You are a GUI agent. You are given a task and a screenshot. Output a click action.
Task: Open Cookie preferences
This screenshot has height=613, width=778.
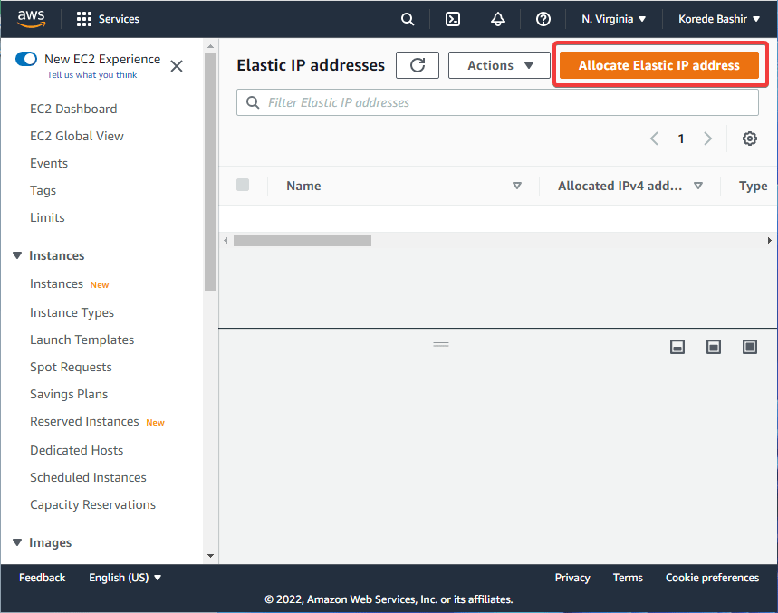pos(712,578)
